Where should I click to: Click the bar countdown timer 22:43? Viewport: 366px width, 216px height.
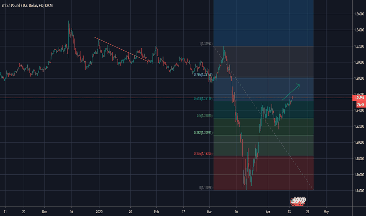point(361,104)
